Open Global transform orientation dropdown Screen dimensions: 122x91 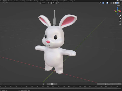[x=43, y=3]
